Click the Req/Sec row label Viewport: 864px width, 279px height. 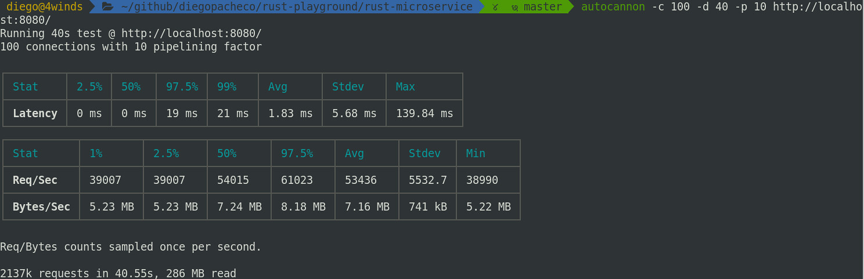coord(35,180)
